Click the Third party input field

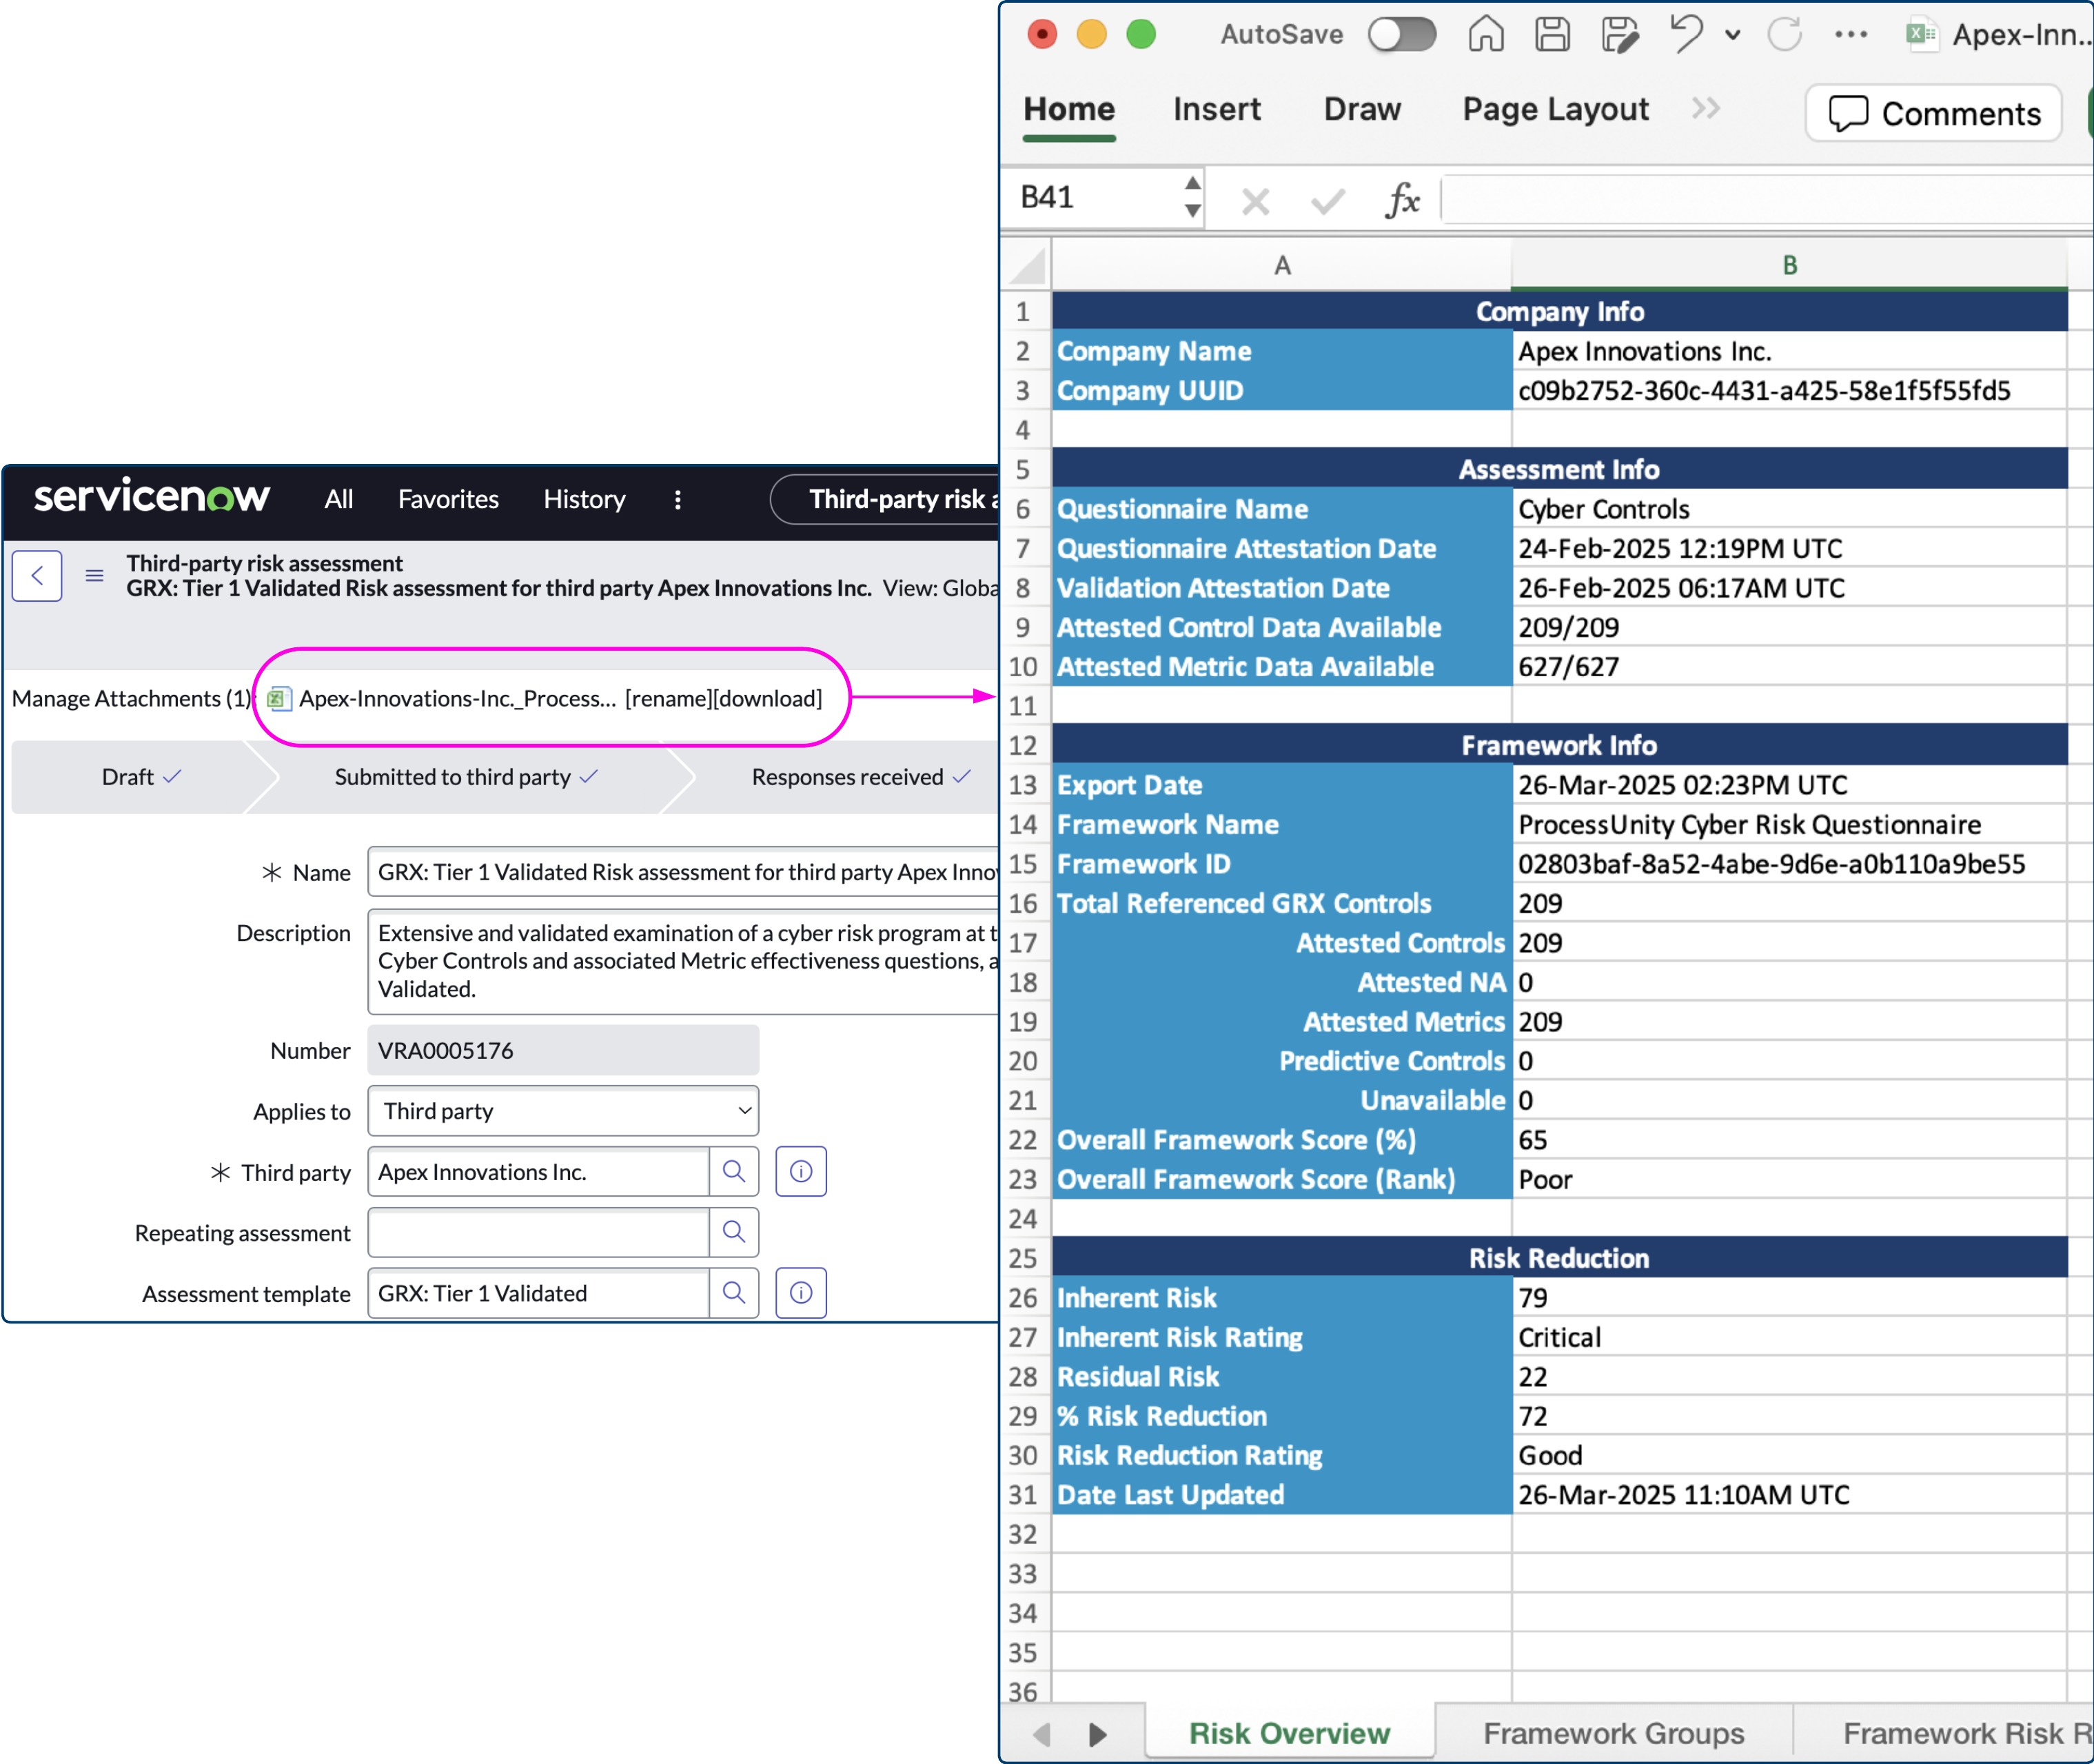tap(538, 1172)
